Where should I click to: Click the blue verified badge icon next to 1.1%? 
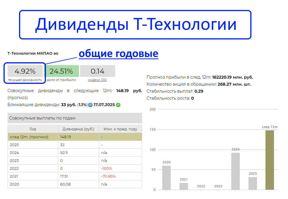click(90, 105)
